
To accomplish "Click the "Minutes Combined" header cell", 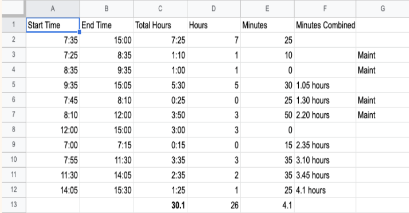I will click(325, 25).
